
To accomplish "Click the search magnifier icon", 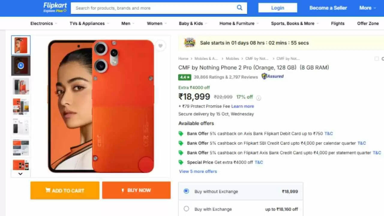I will tap(239, 8).
